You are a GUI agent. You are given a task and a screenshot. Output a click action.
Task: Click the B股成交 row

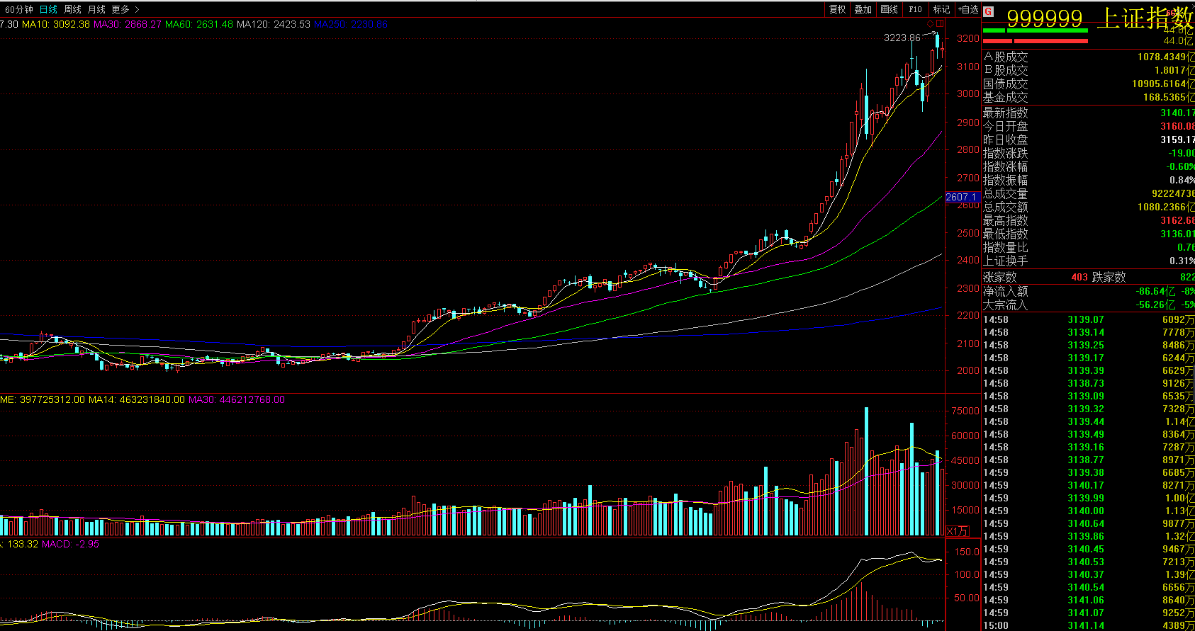[1088, 70]
